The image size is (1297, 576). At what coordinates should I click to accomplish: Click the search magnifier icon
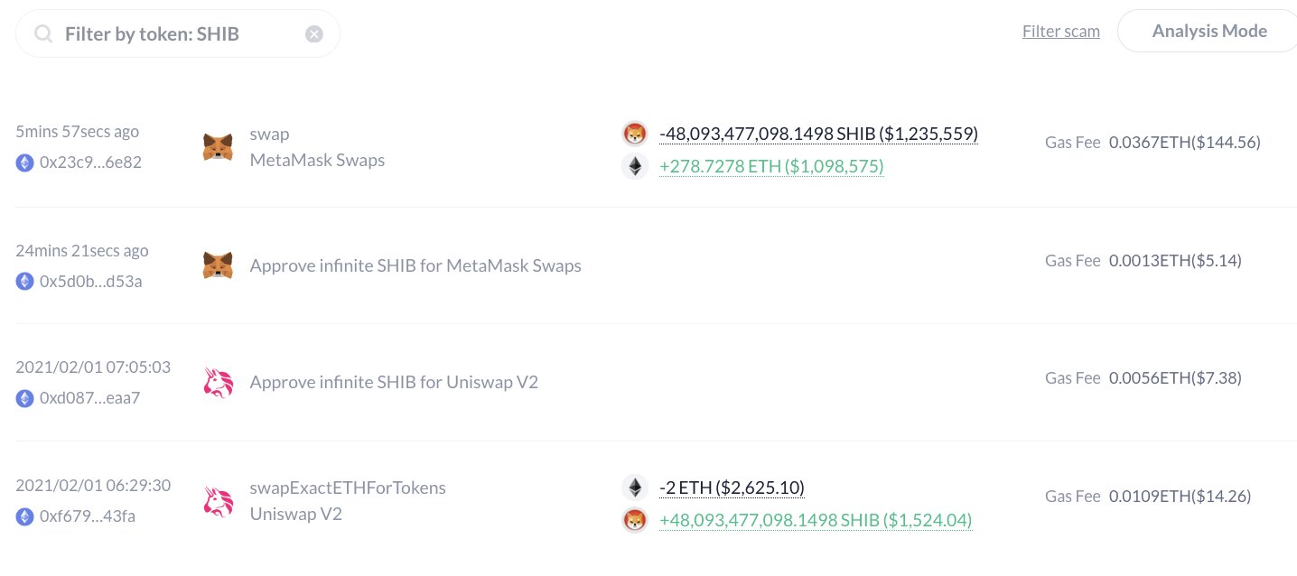(x=42, y=34)
